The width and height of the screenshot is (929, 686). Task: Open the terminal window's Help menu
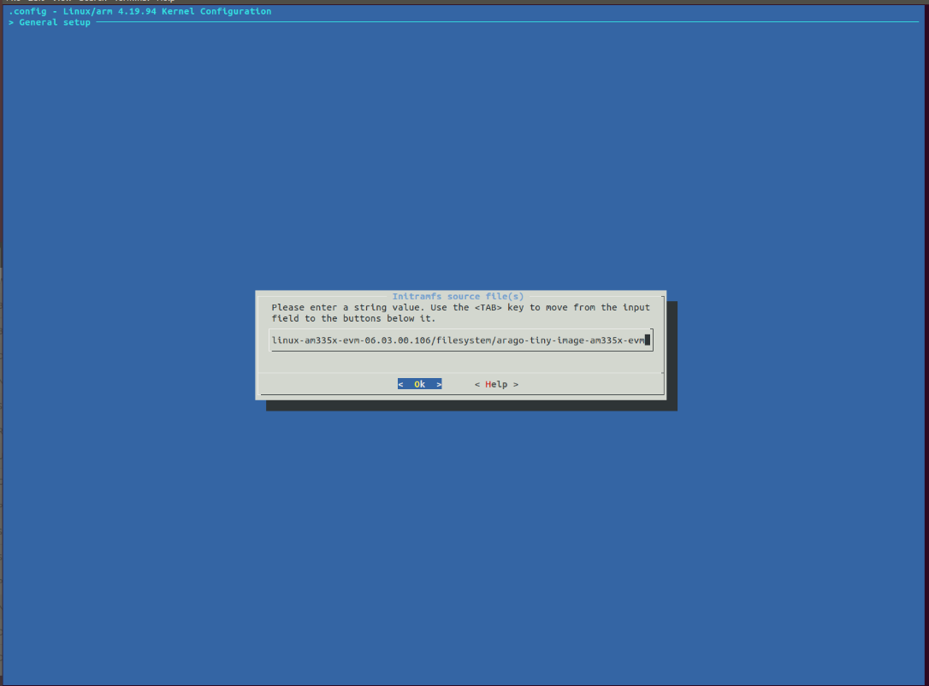(168, 1)
